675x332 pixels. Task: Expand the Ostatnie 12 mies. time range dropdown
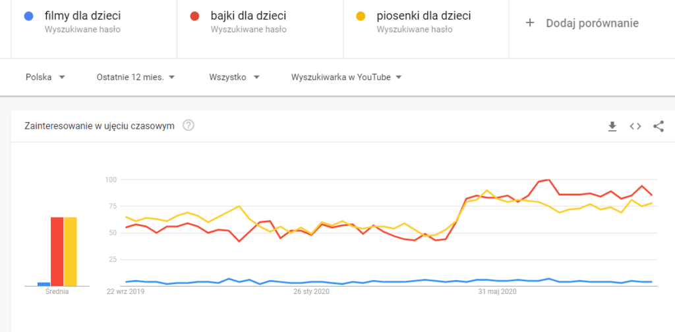pos(135,77)
